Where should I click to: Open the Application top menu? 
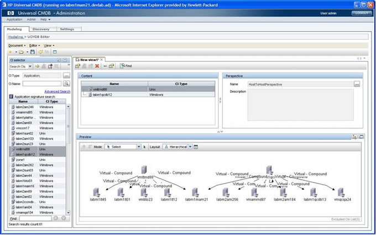point(14,19)
